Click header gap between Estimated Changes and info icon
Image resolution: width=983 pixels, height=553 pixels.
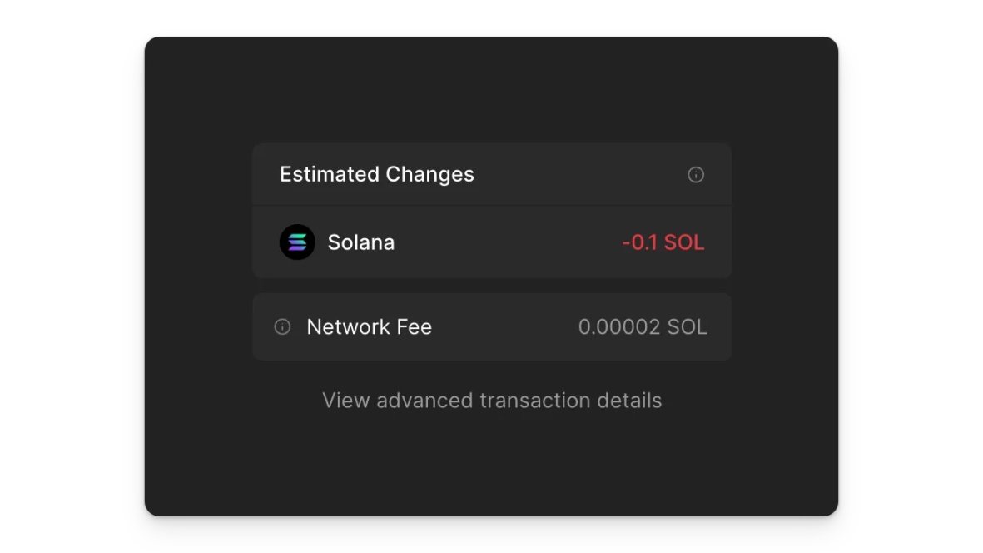[581, 175]
